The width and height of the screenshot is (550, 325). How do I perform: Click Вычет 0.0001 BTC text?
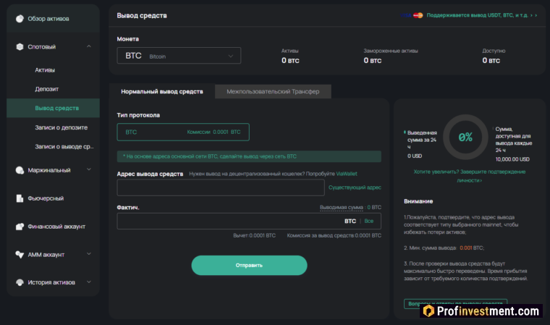point(254,235)
